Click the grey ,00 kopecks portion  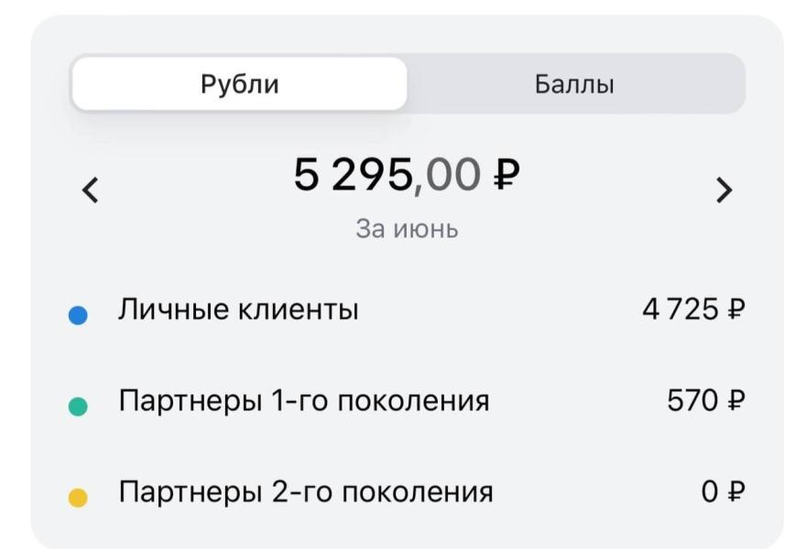coord(447,176)
